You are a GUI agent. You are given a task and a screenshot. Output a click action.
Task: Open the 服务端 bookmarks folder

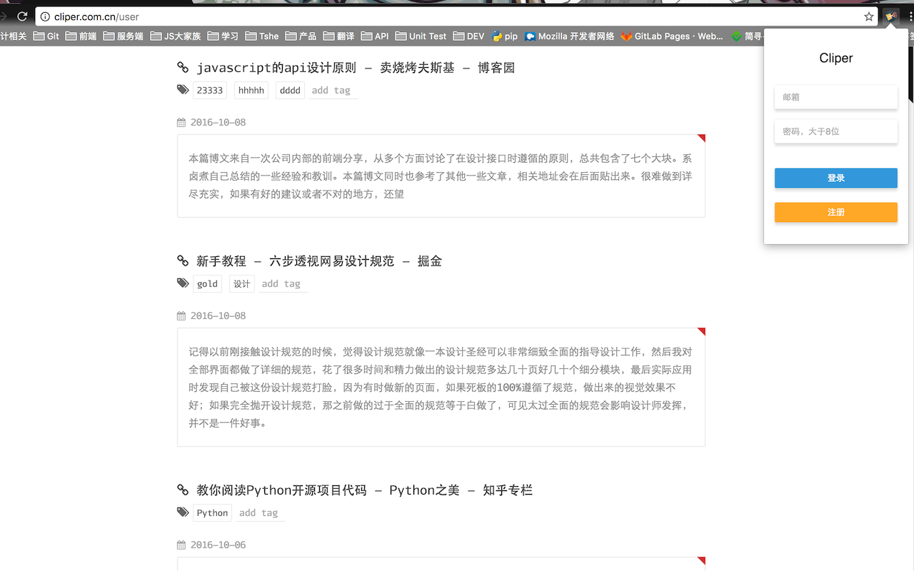(123, 36)
